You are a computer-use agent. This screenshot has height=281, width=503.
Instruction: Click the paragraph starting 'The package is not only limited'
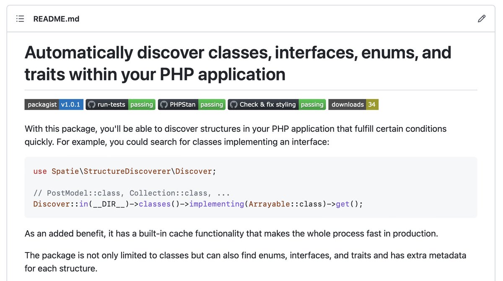pyautogui.click(x=246, y=261)
